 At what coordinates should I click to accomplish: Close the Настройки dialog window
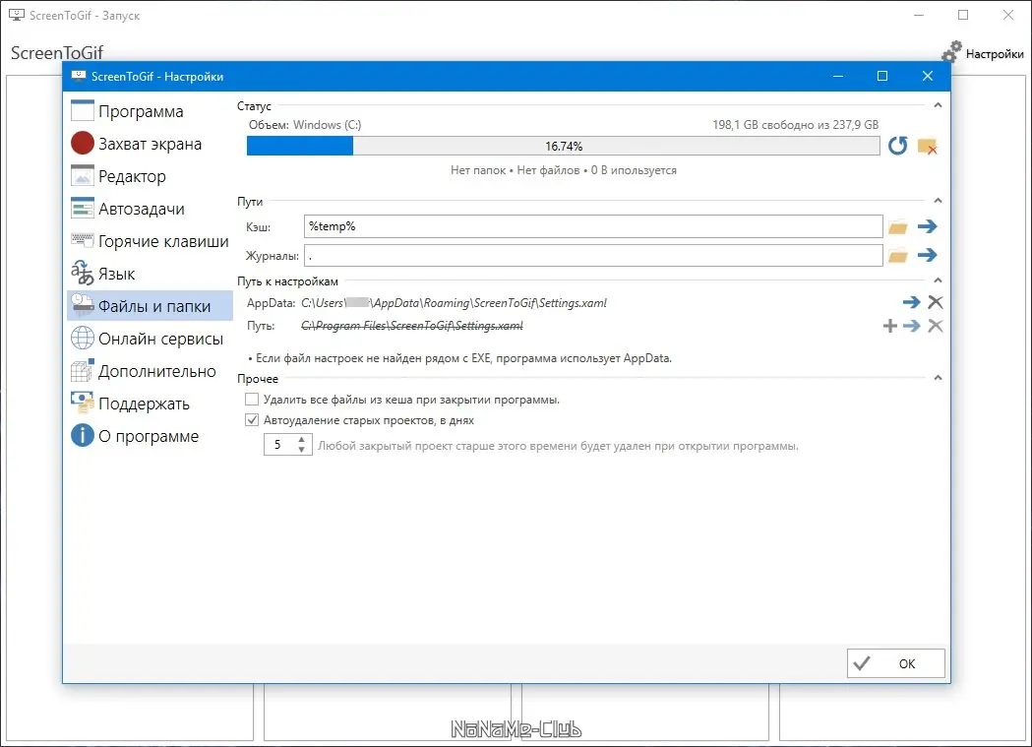(x=928, y=77)
